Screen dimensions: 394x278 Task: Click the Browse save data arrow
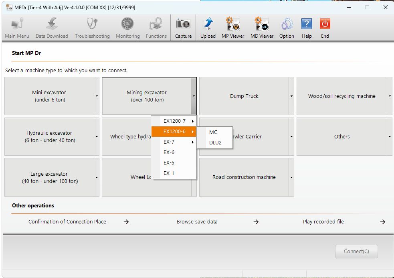(x=256, y=222)
